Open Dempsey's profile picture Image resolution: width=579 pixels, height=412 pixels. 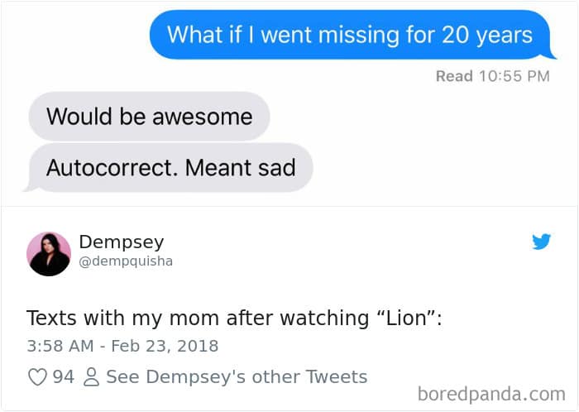[x=48, y=253]
